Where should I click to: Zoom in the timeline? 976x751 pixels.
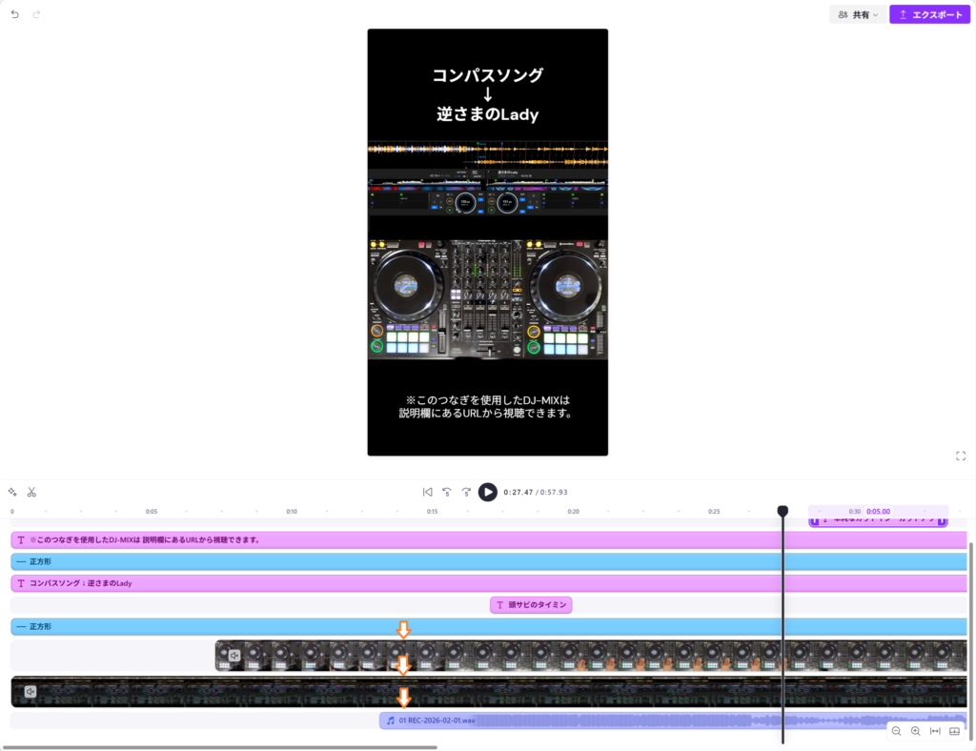(x=915, y=731)
